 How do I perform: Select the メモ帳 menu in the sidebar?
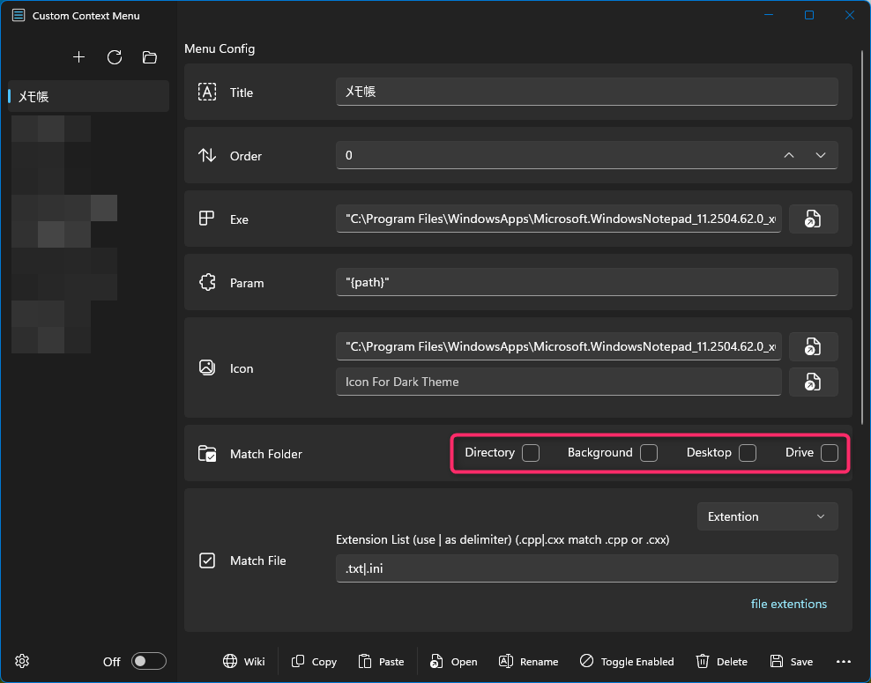[88, 96]
